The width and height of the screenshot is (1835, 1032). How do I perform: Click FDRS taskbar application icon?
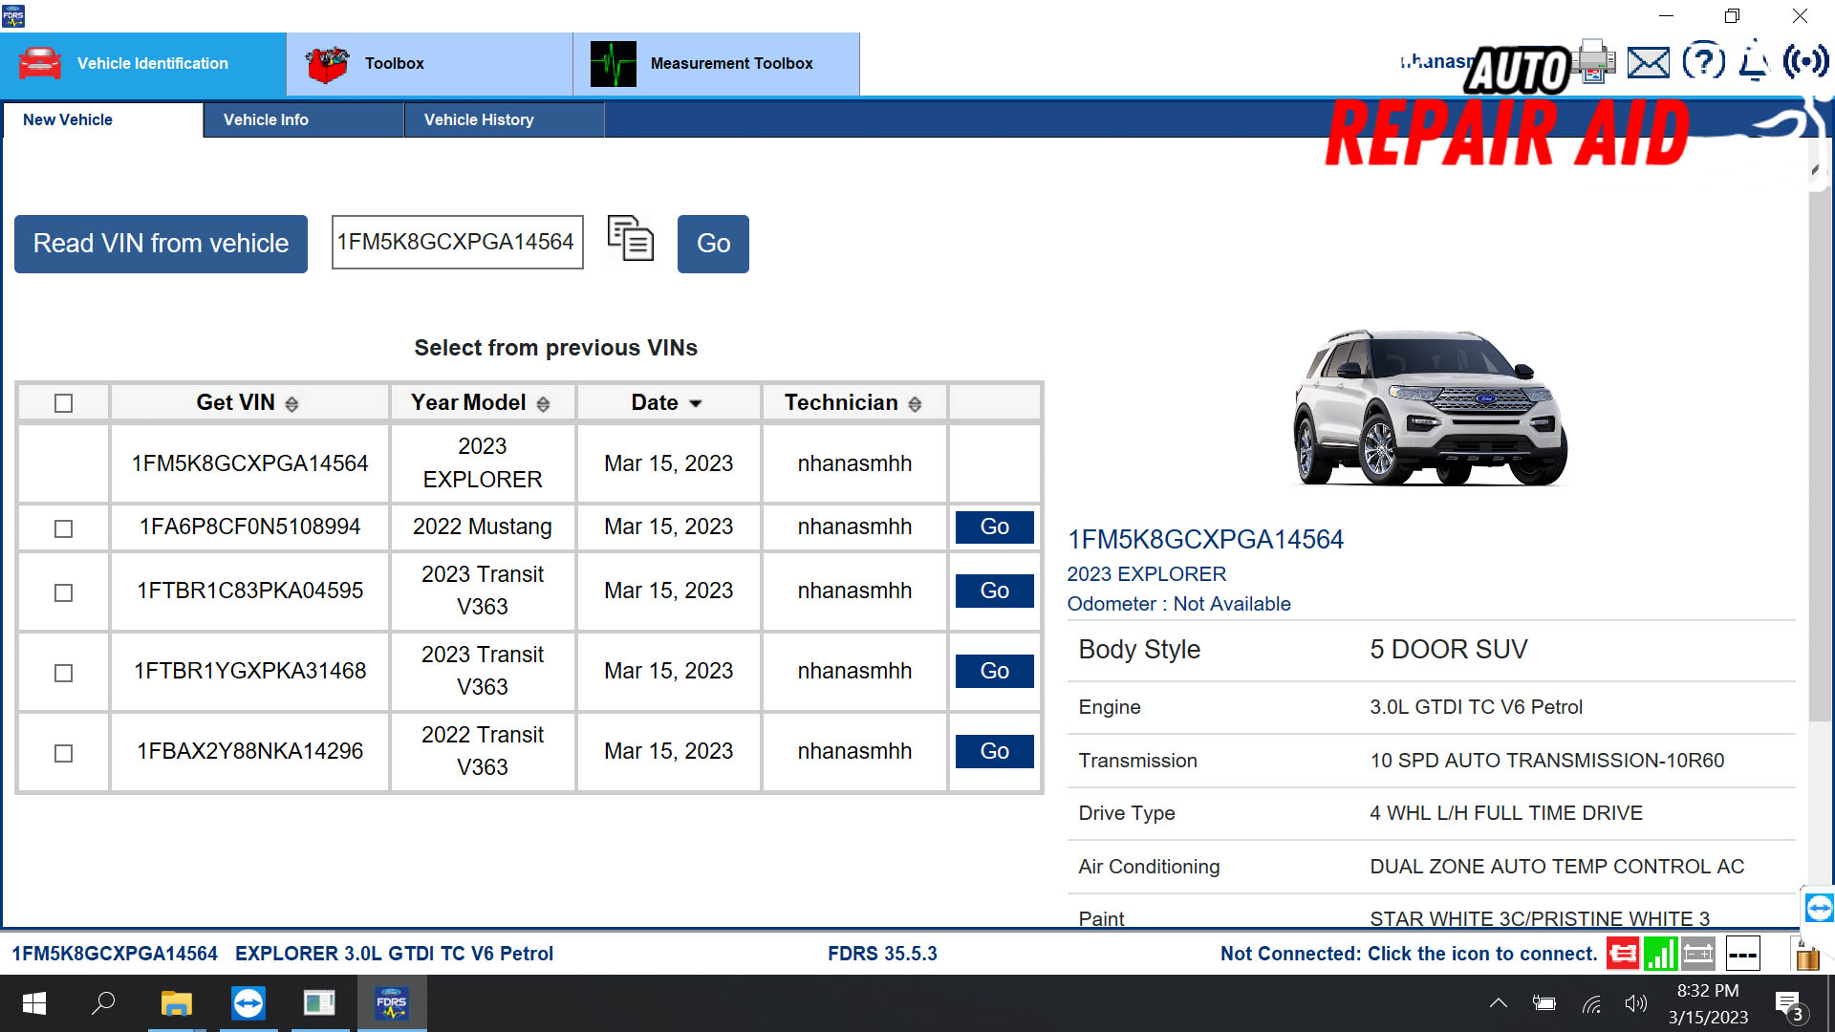pyautogui.click(x=392, y=1003)
